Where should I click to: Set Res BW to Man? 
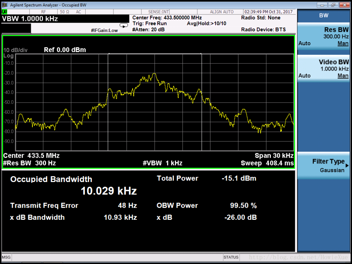(343, 44)
